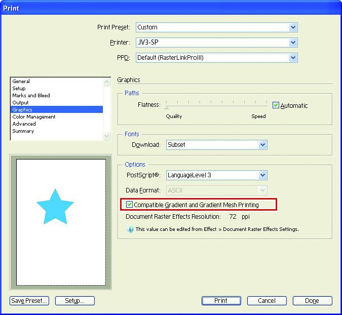View the Summary category
The width and height of the screenshot is (342, 315).
(x=23, y=131)
